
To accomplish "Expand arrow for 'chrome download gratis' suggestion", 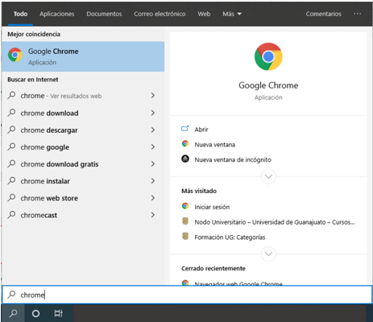I will pyautogui.click(x=153, y=163).
